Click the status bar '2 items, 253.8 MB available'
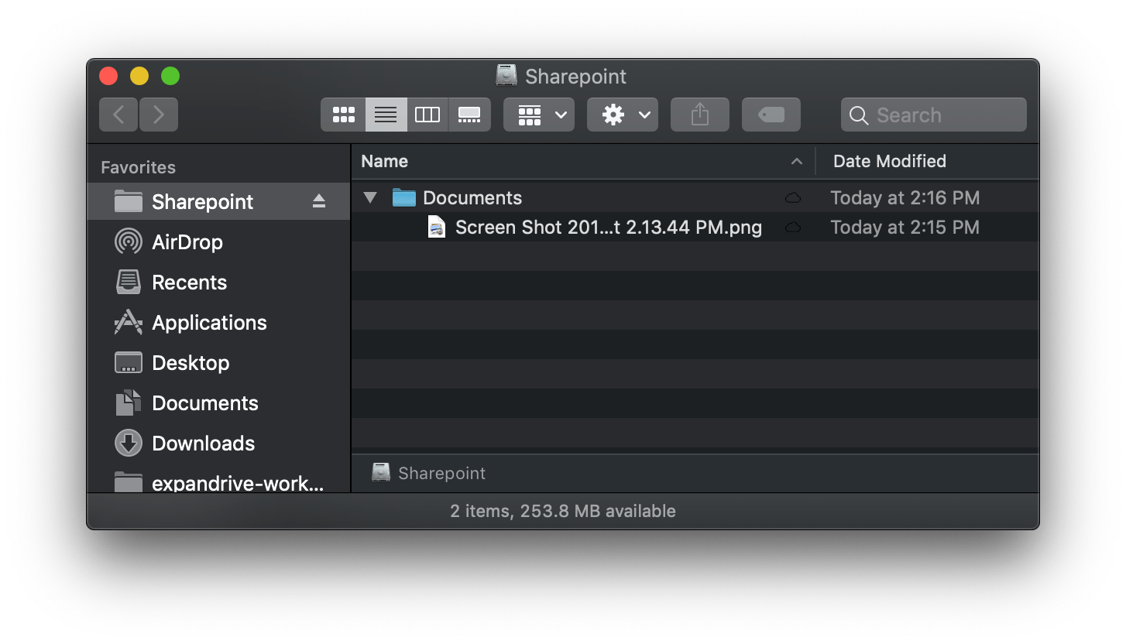The height and width of the screenshot is (644, 1126). [563, 511]
